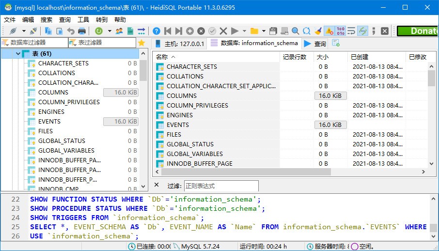Image resolution: width=439 pixels, height=251 pixels.
Task: Open the 文件 menu
Action: tap(10, 19)
